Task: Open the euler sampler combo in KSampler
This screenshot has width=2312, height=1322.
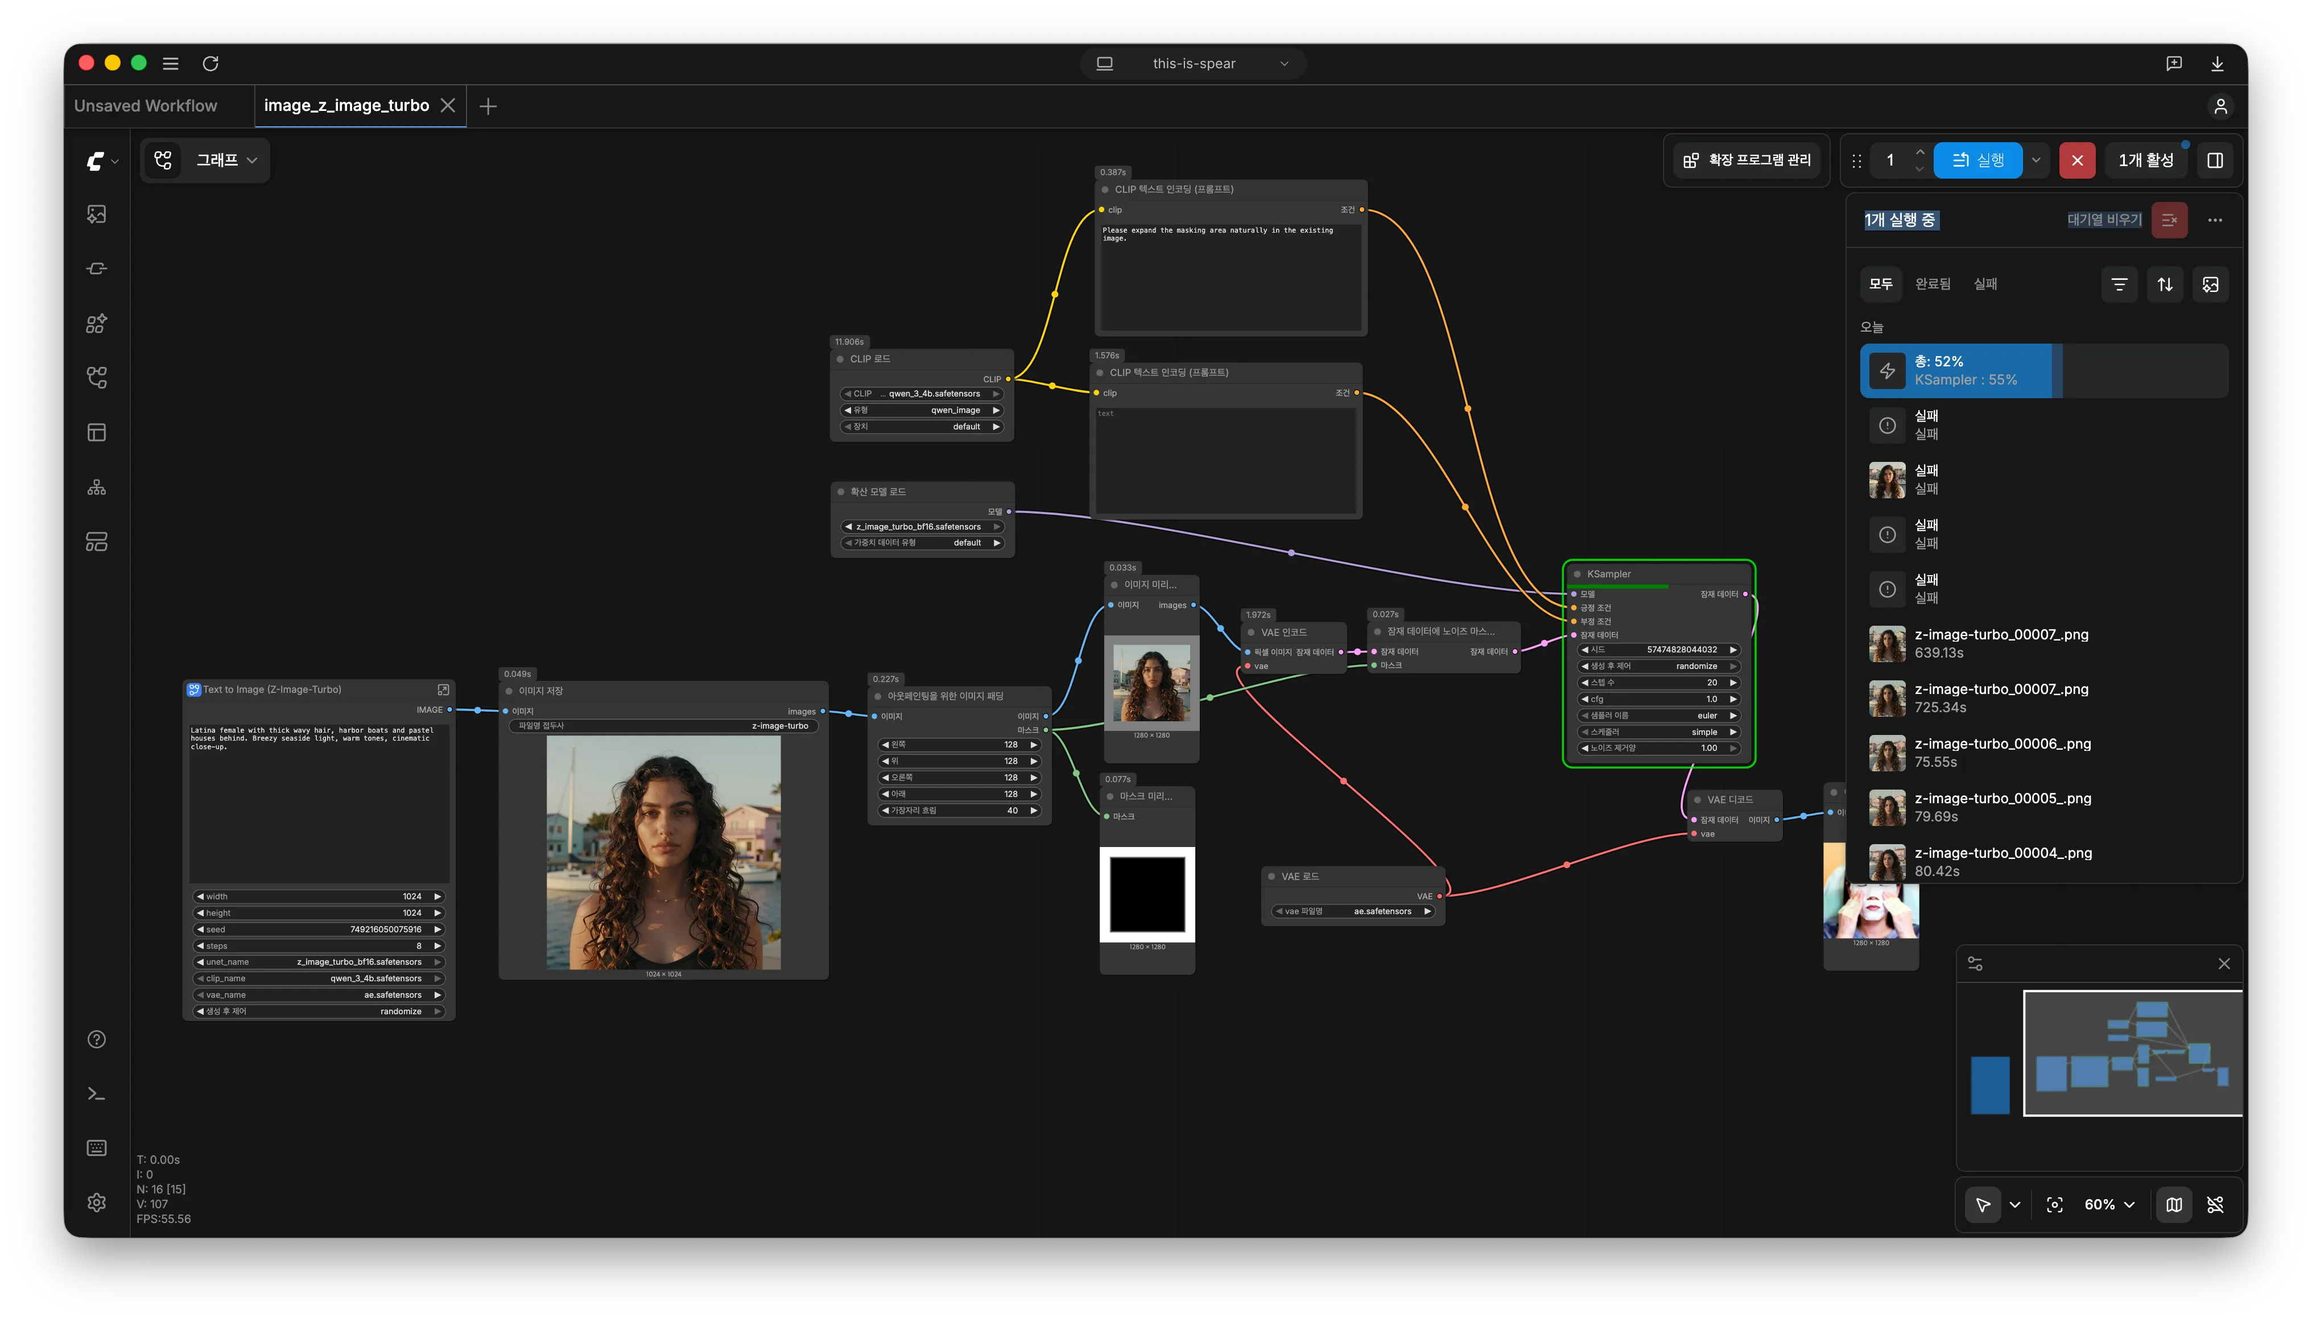Action: click(x=1659, y=716)
